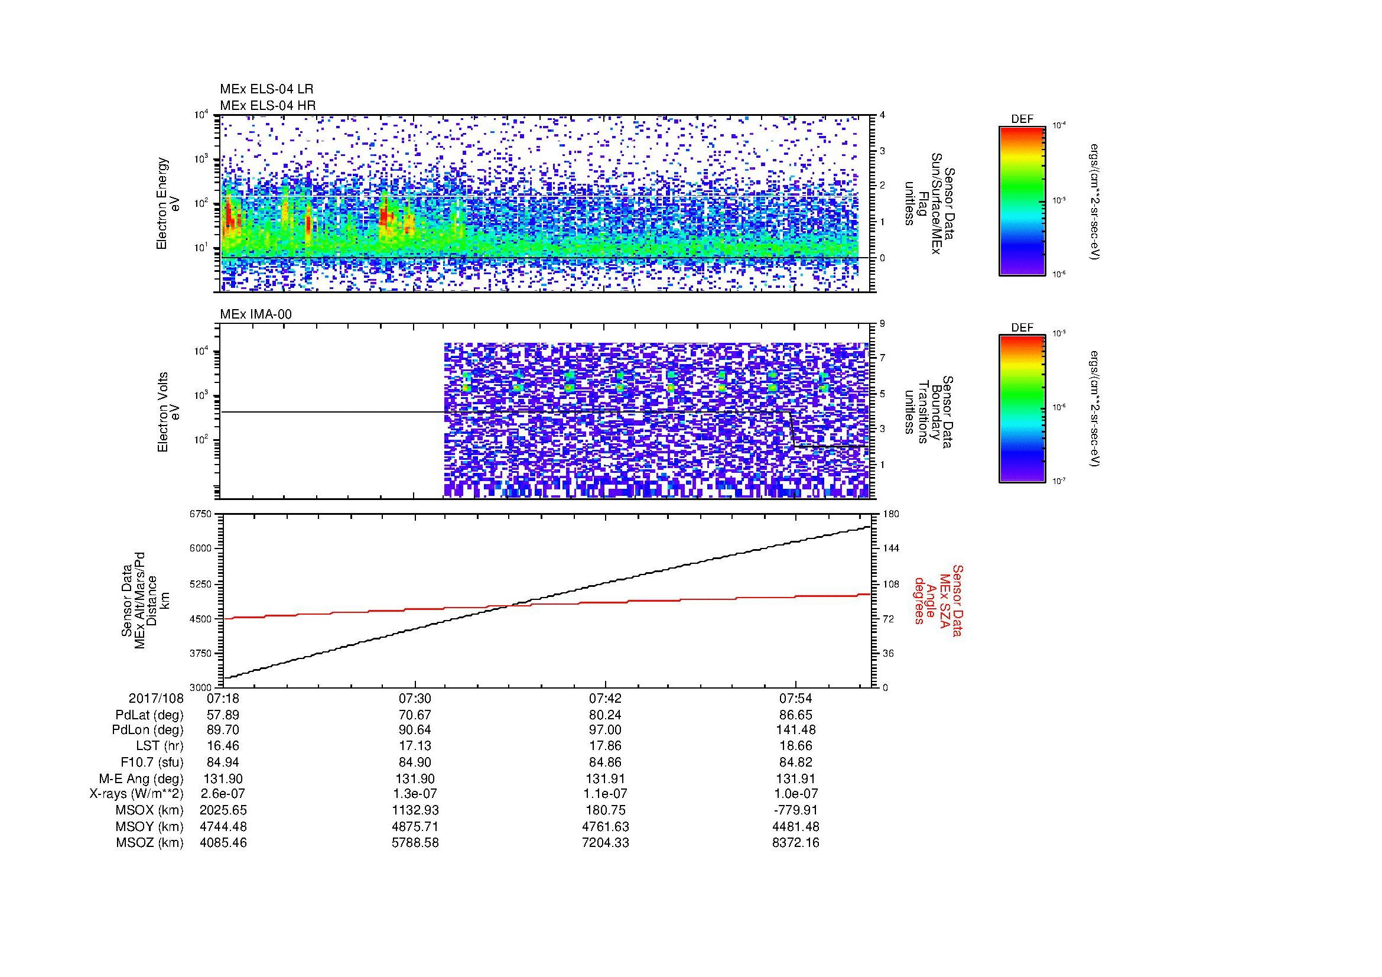Click the MSOY value 4875.71

click(415, 826)
